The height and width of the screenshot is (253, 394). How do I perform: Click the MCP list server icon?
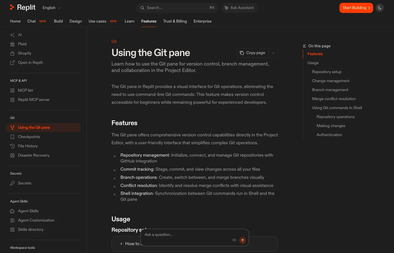12,91
